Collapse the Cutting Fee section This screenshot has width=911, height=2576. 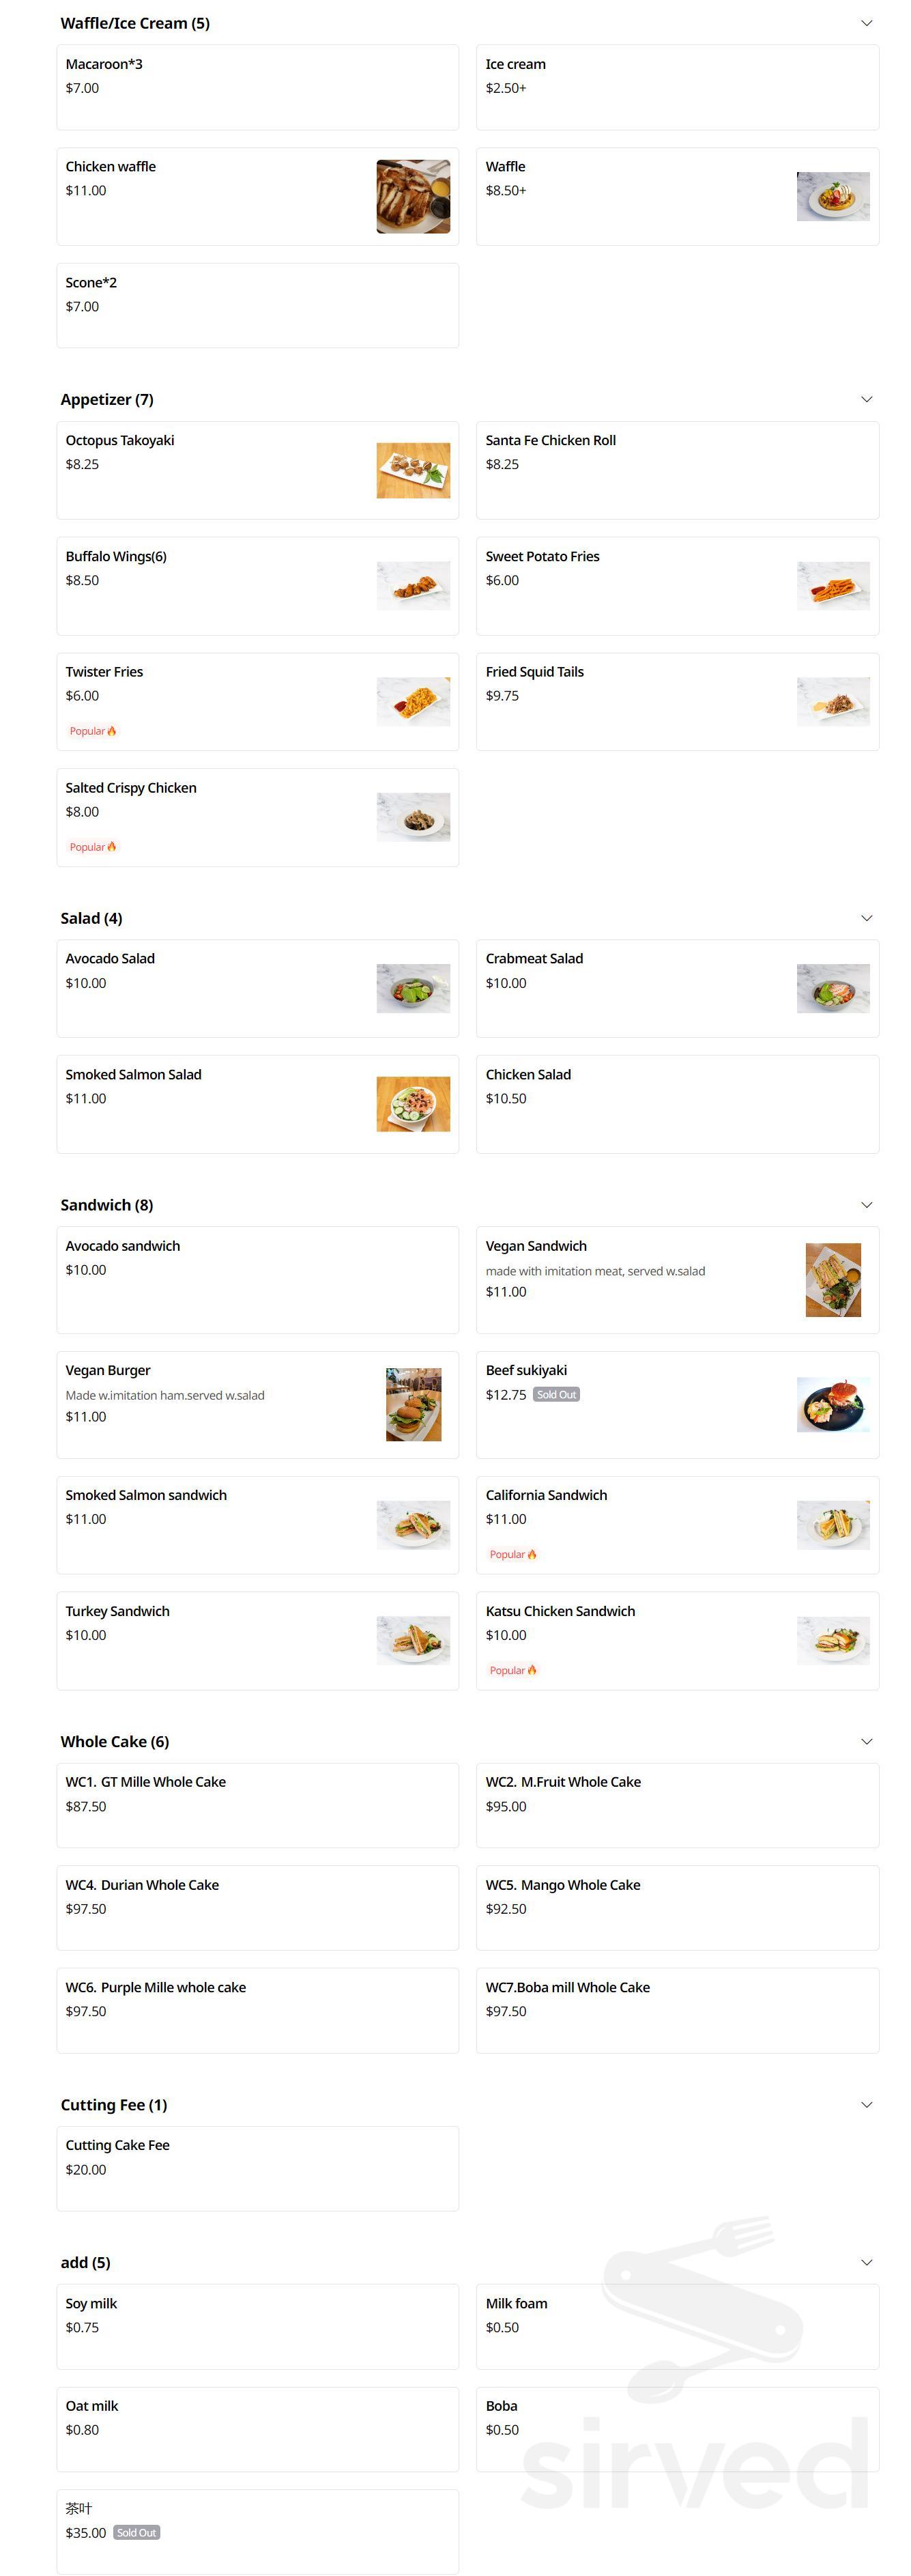pyautogui.click(x=866, y=2104)
